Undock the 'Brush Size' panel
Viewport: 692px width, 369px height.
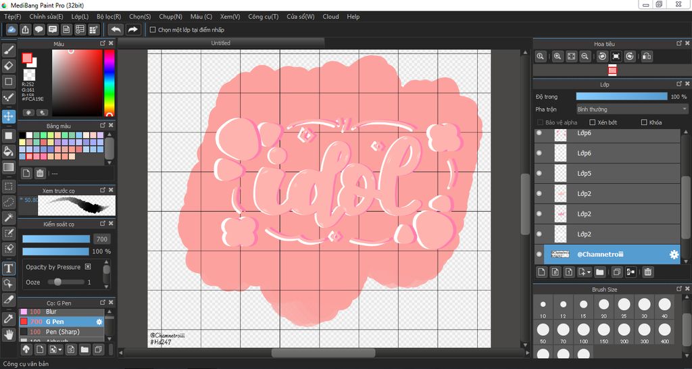679,289
